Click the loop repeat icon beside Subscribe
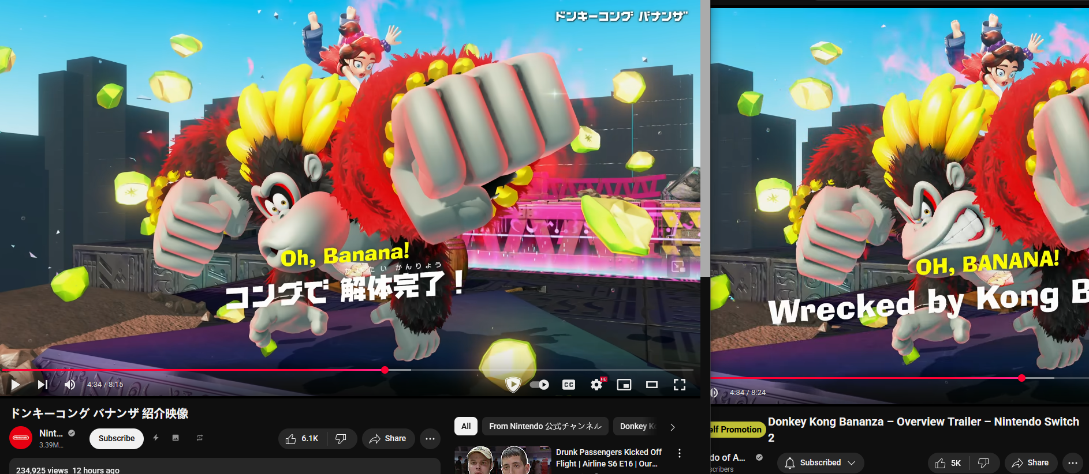1089x474 pixels. (200, 438)
